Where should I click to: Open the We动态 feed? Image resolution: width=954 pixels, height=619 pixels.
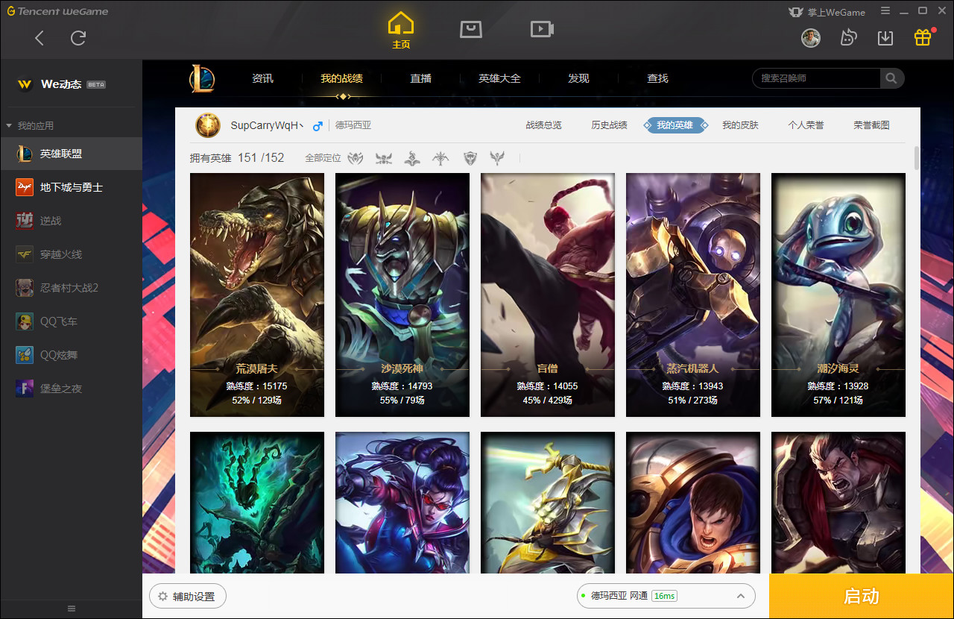[71, 84]
